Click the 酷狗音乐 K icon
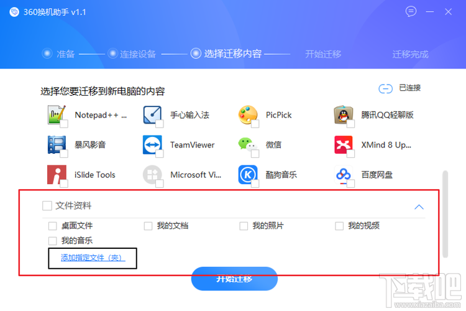The width and height of the screenshot is (466, 311). tap(247, 175)
